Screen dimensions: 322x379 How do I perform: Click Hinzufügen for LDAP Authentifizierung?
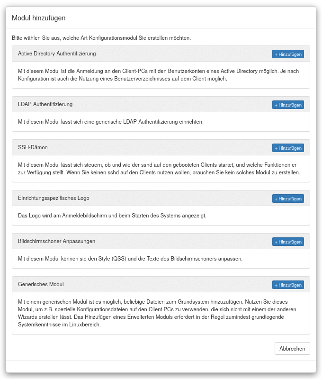(288, 105)
